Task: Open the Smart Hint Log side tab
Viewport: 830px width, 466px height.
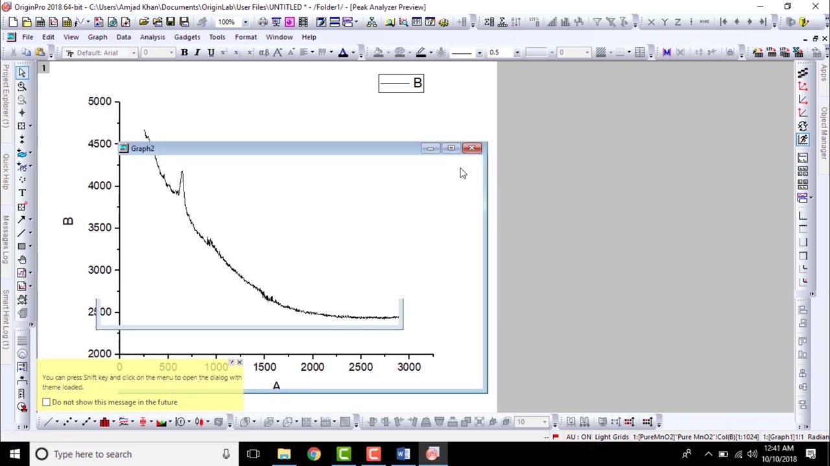Action: click(x=5, y=318)
